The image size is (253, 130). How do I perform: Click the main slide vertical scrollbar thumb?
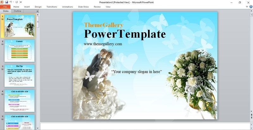click(x=251, y=15)
